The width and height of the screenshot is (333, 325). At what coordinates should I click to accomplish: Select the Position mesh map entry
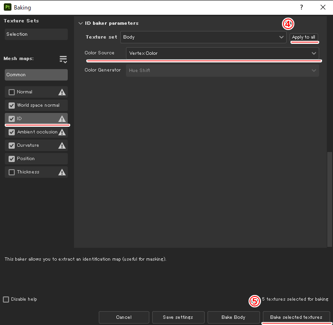26,159
